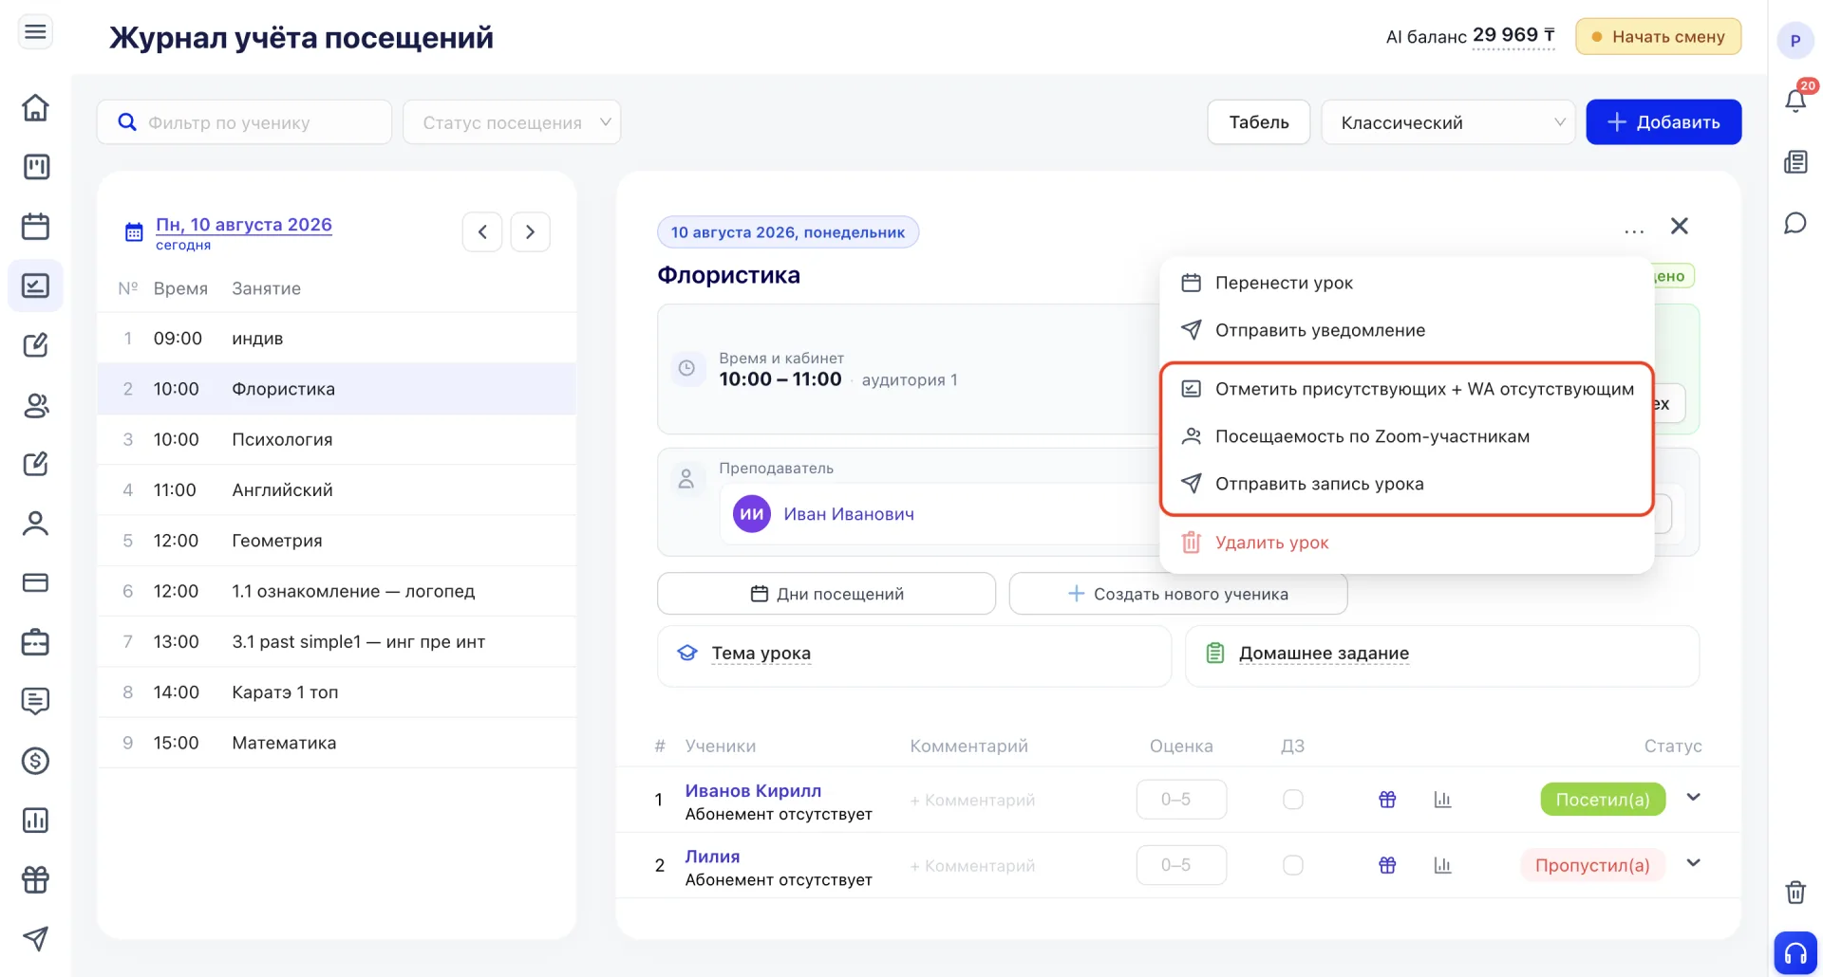The image size is (1823, 977).
Task: Select Посещаемость по Zoom-участникам
Action: 1406,436
